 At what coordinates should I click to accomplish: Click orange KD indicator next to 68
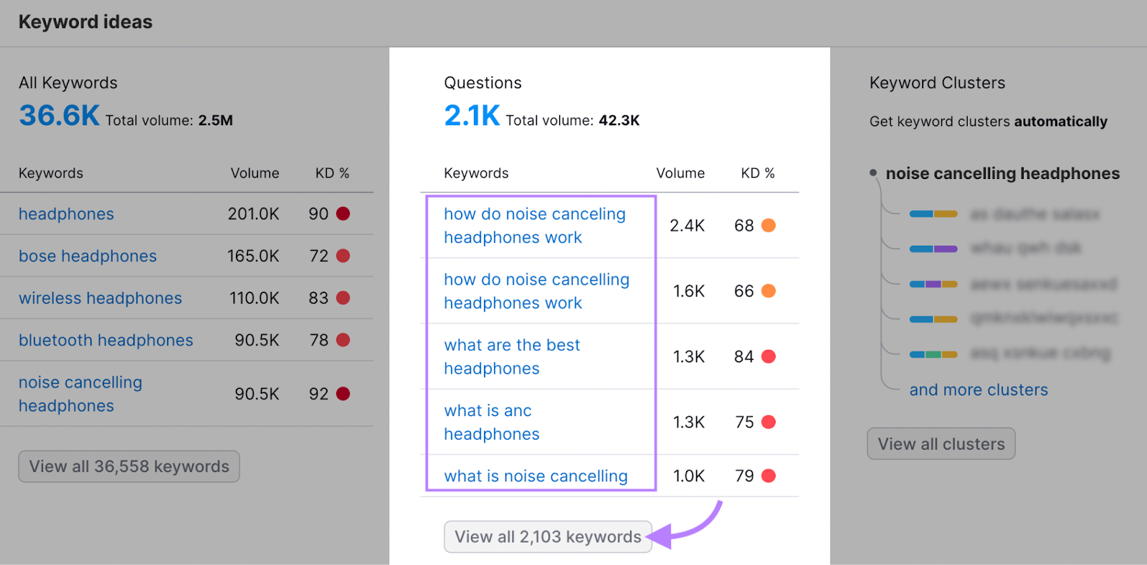[768, 226]
